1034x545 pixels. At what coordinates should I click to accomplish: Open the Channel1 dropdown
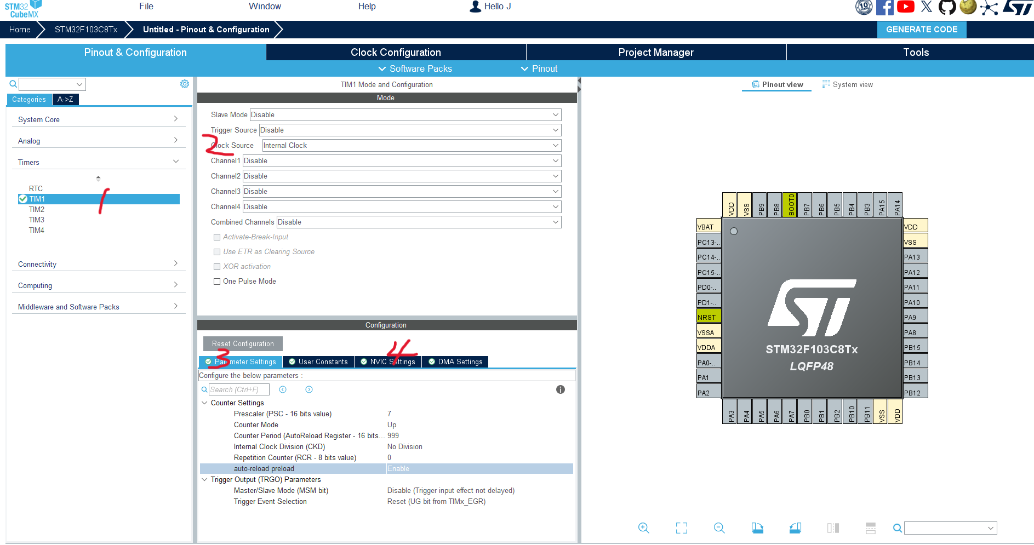click(x=402, y=160)
